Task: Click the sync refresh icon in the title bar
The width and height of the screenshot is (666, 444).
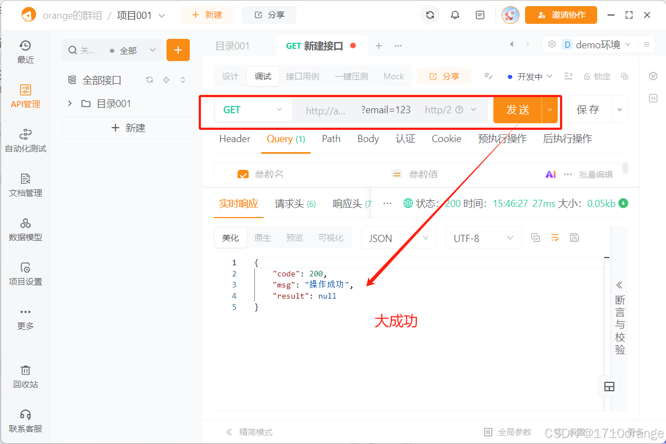Action: (x=430, y=15)
